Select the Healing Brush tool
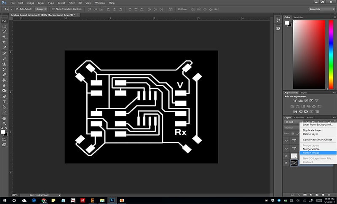The image size is (337, 204). [4, 53]
